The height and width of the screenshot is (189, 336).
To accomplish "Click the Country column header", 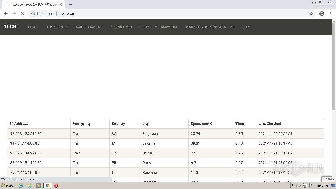I will 125,124.
